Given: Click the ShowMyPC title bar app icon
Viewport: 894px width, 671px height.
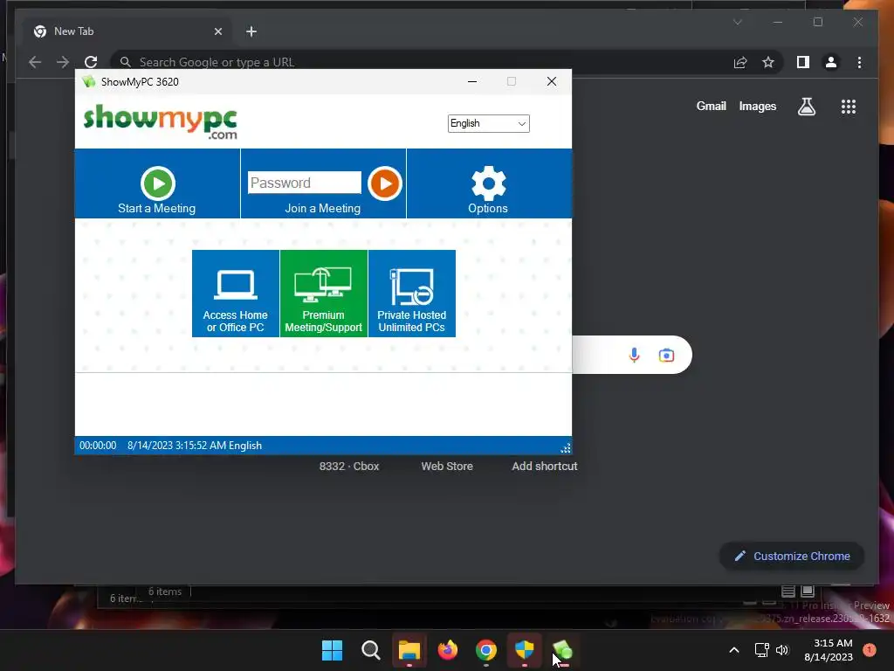Looking at the screenshot, I should click(88, 81).
